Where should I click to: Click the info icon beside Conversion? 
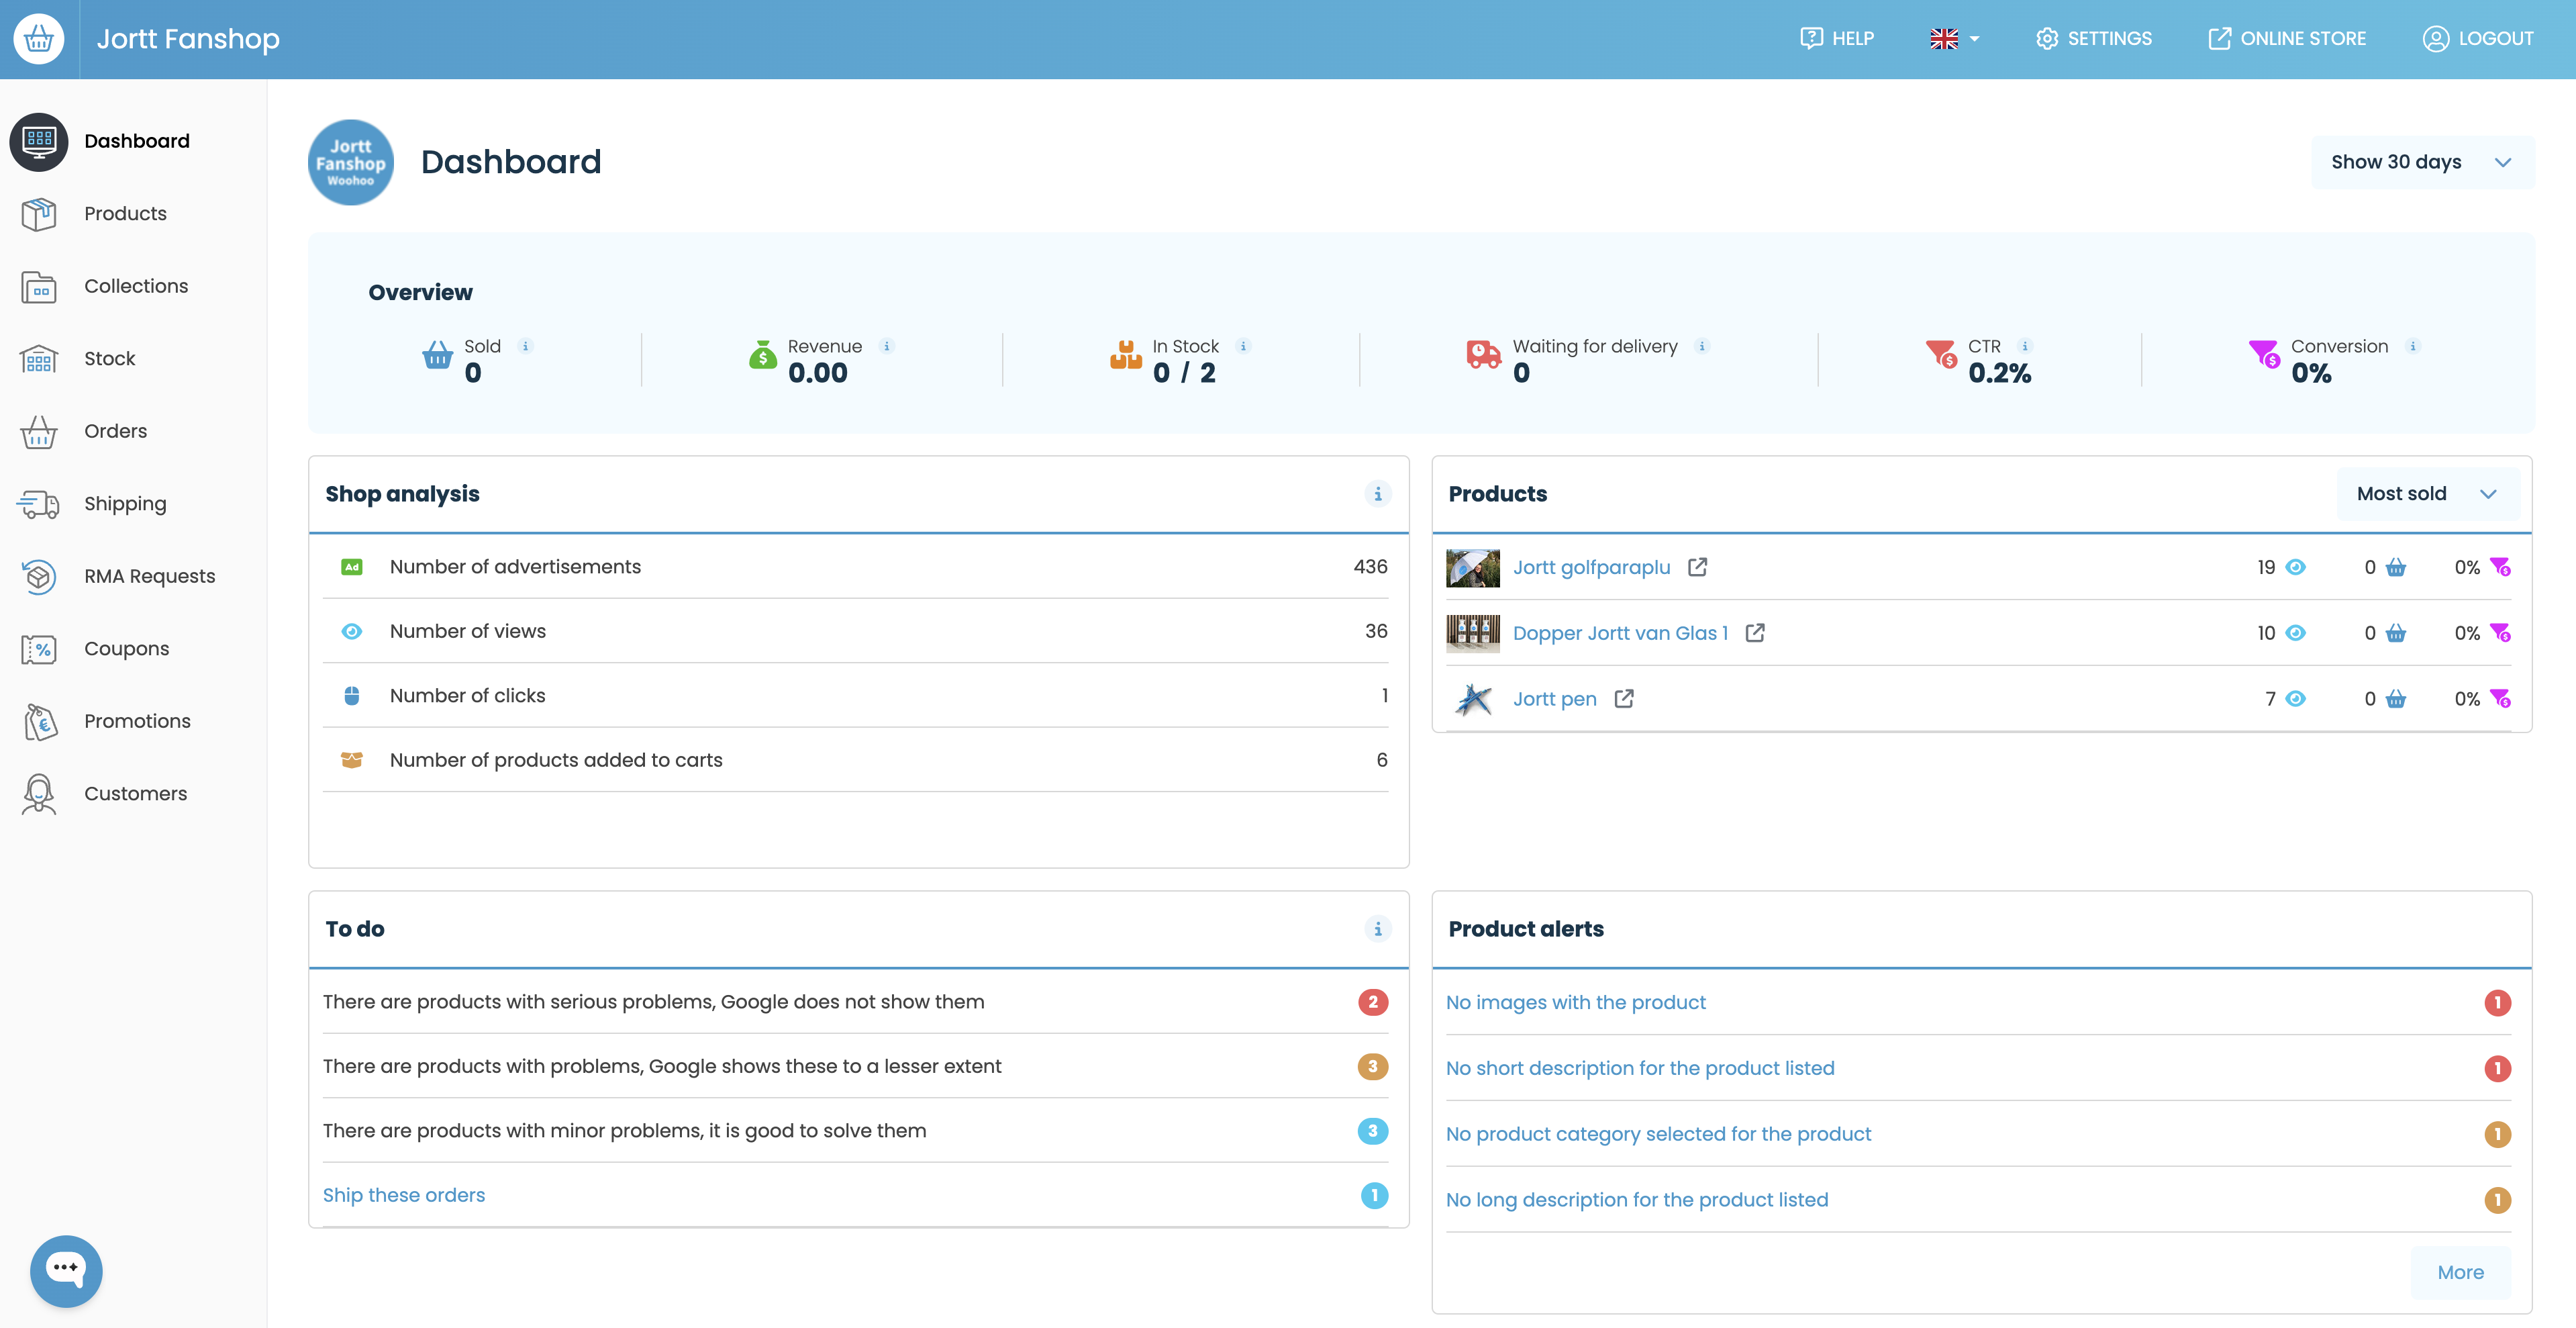click(x=2413, y=346)
